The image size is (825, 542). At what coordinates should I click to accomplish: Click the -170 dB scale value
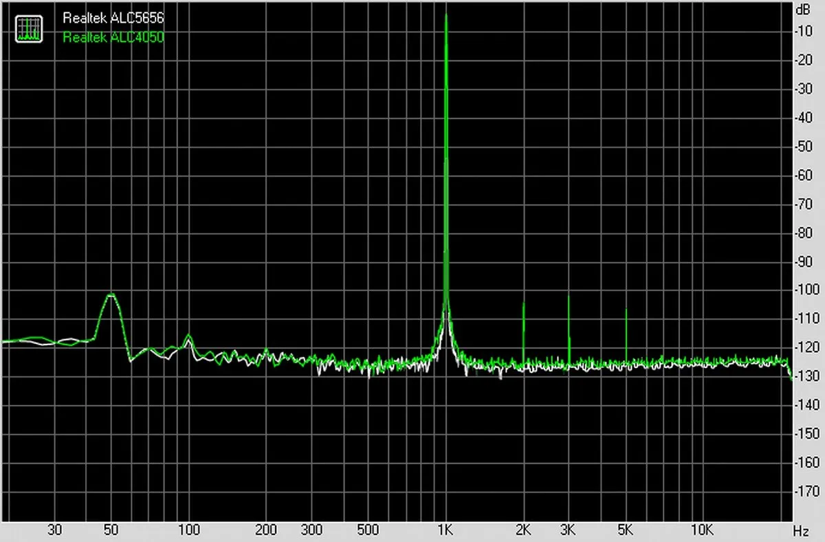click(x=806, y=492)
